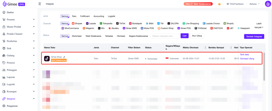The image size is (272, 111).
Task: Sort by the Berlaku Sampai column arrows
Action: click(x=231, y=48)
